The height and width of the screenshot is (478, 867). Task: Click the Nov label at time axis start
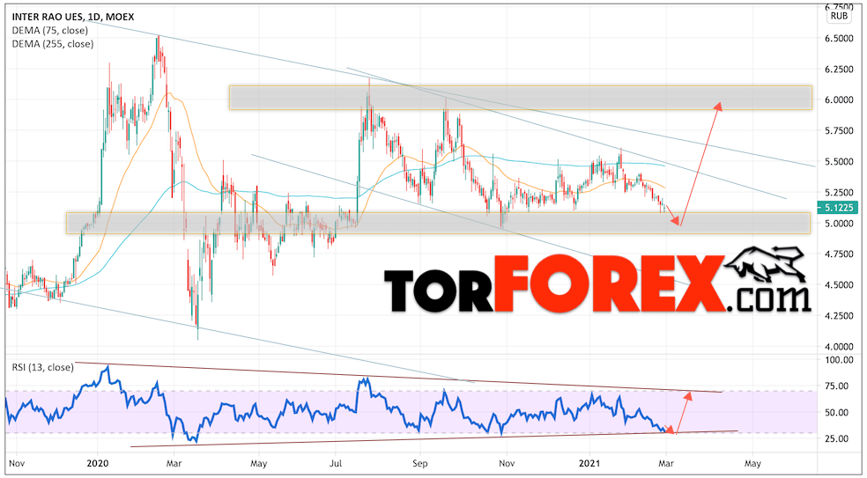pyautogui.click(x=17, y=462)
